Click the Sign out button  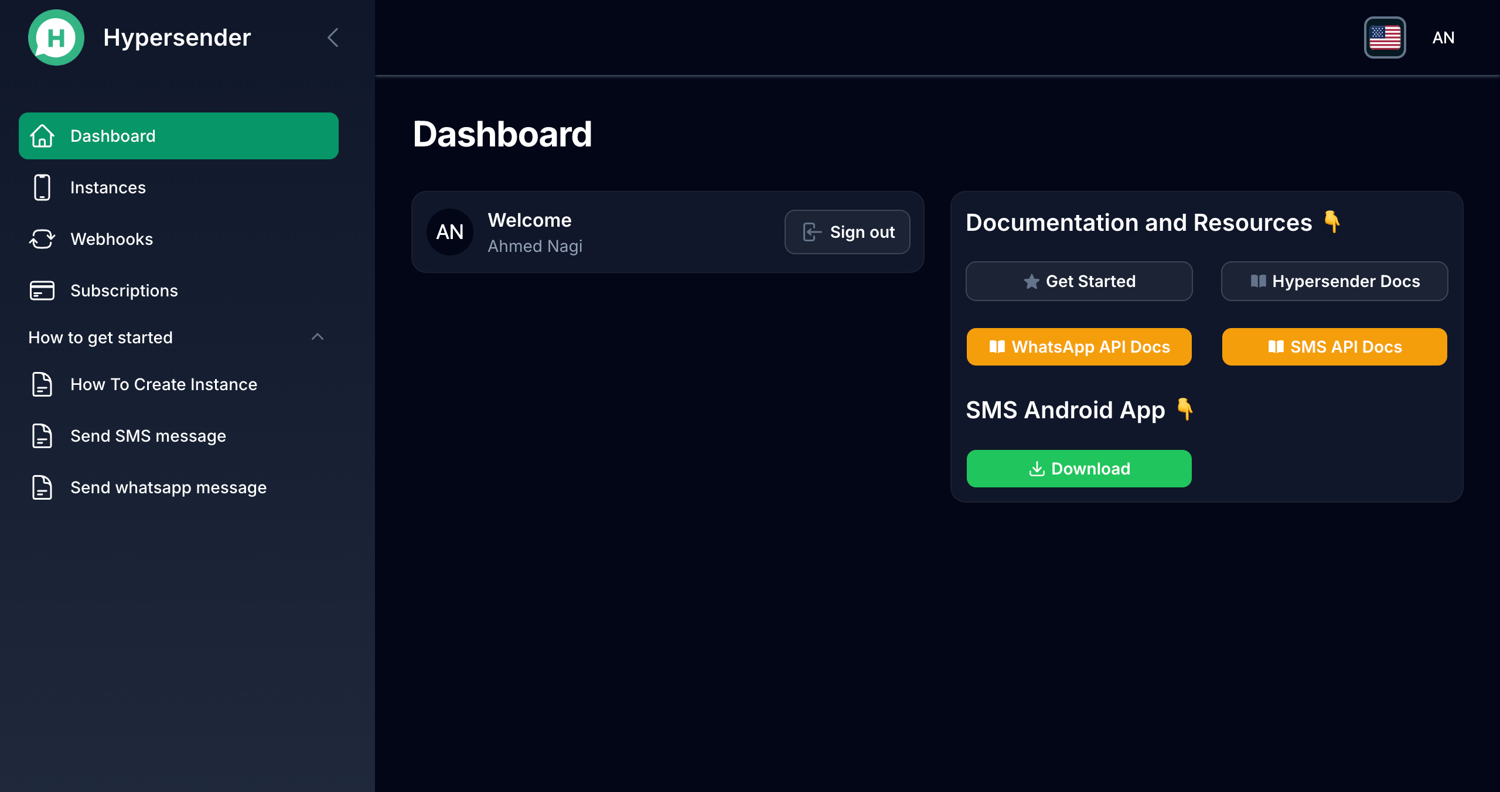[847, 232]
